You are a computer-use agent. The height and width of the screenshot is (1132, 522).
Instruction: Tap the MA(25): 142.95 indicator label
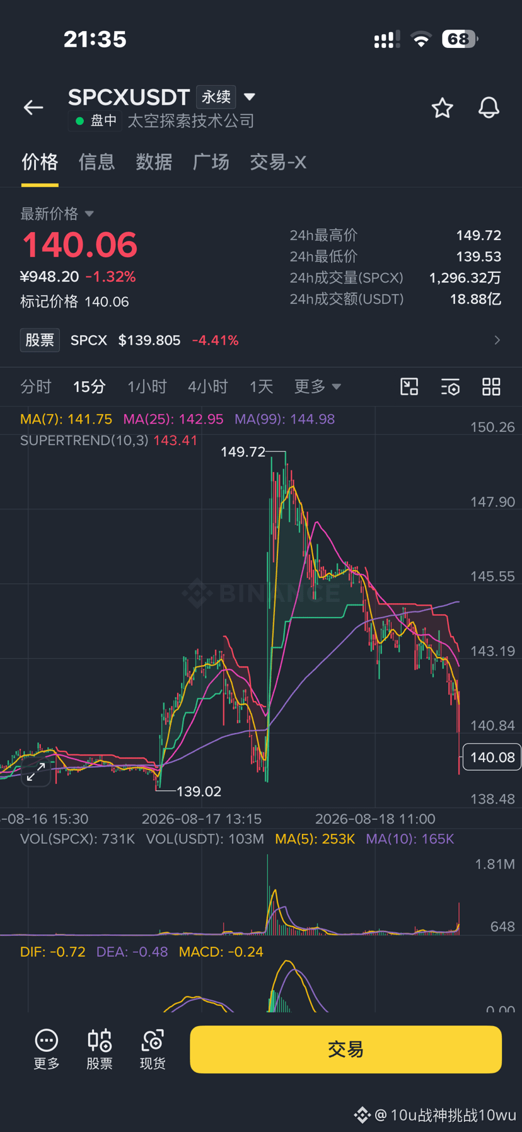173,419
